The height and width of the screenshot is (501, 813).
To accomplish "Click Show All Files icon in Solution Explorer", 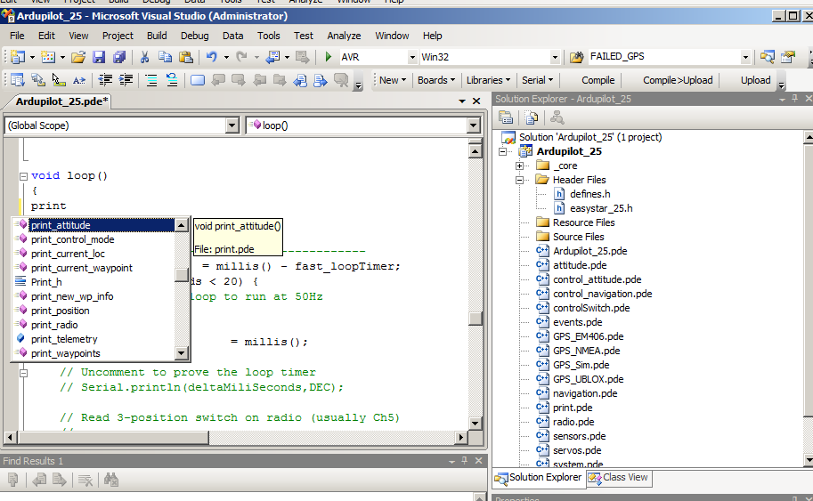I will pos(532,117).
